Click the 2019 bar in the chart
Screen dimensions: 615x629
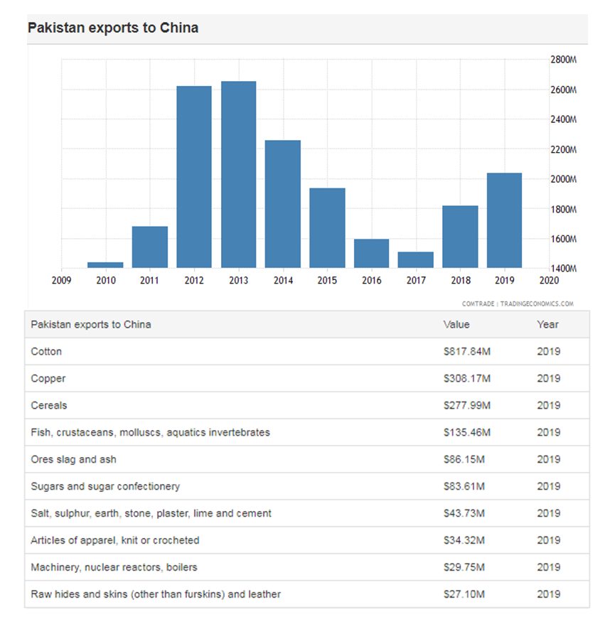point(504,220)
